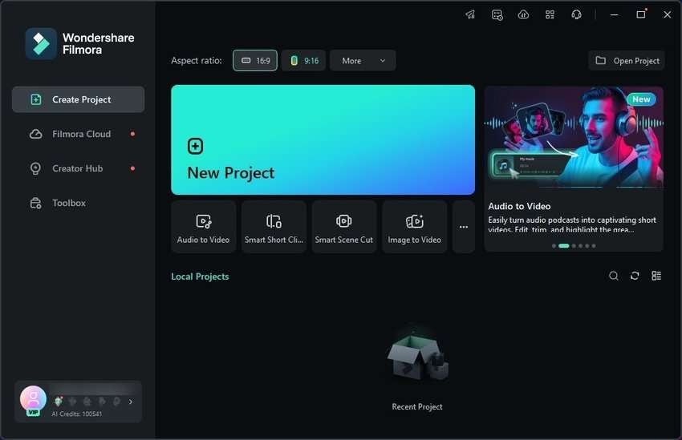The height and width of the screenshot is (440, 682).
Task: Maximize the Filmora window
Action: [641, 14]
